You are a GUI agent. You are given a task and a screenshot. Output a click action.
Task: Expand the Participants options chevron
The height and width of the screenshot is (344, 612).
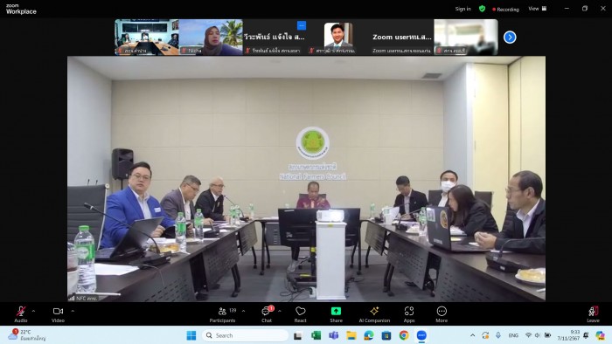(244, 311)
